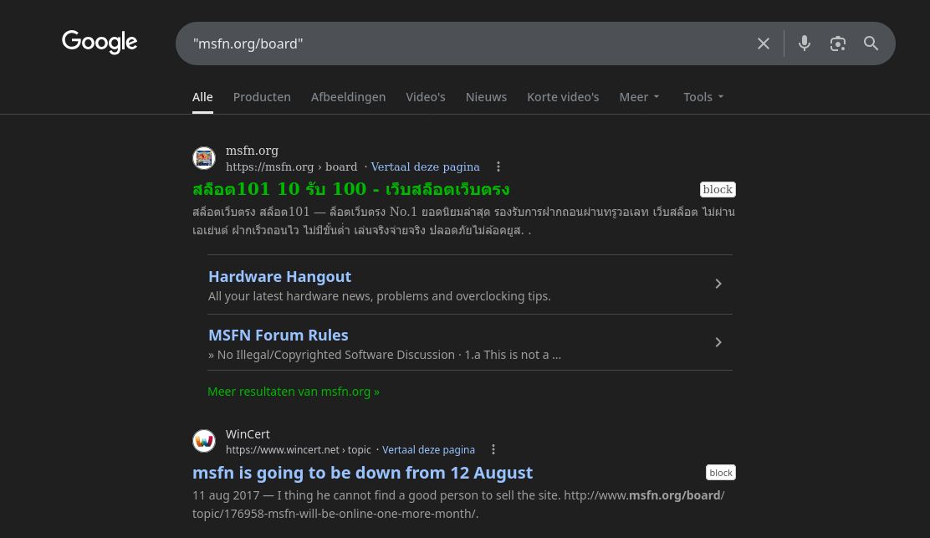The height and width of the screenshot is (538, 930).
Task: Expand the Tools dropdown
Action: (x=703, y=97)
